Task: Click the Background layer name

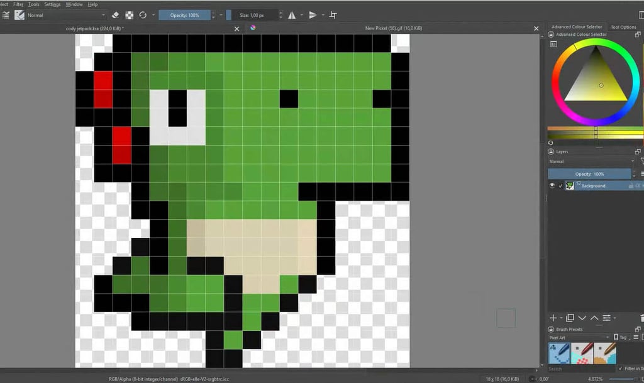Action: point(593,186)
